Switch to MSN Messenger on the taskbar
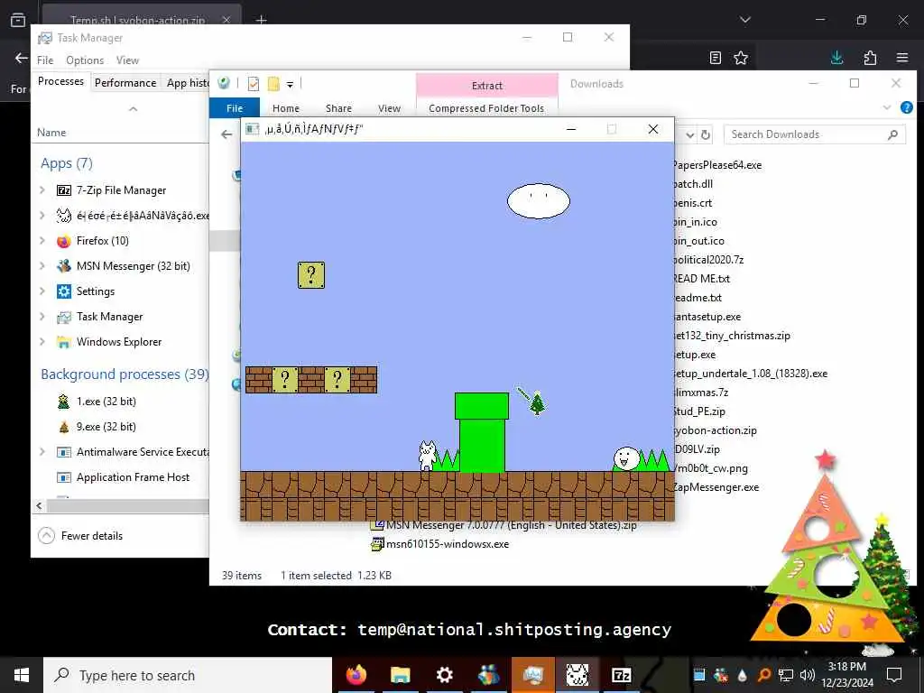Screen dimensions: 924x693 click(x=488, y=675)
